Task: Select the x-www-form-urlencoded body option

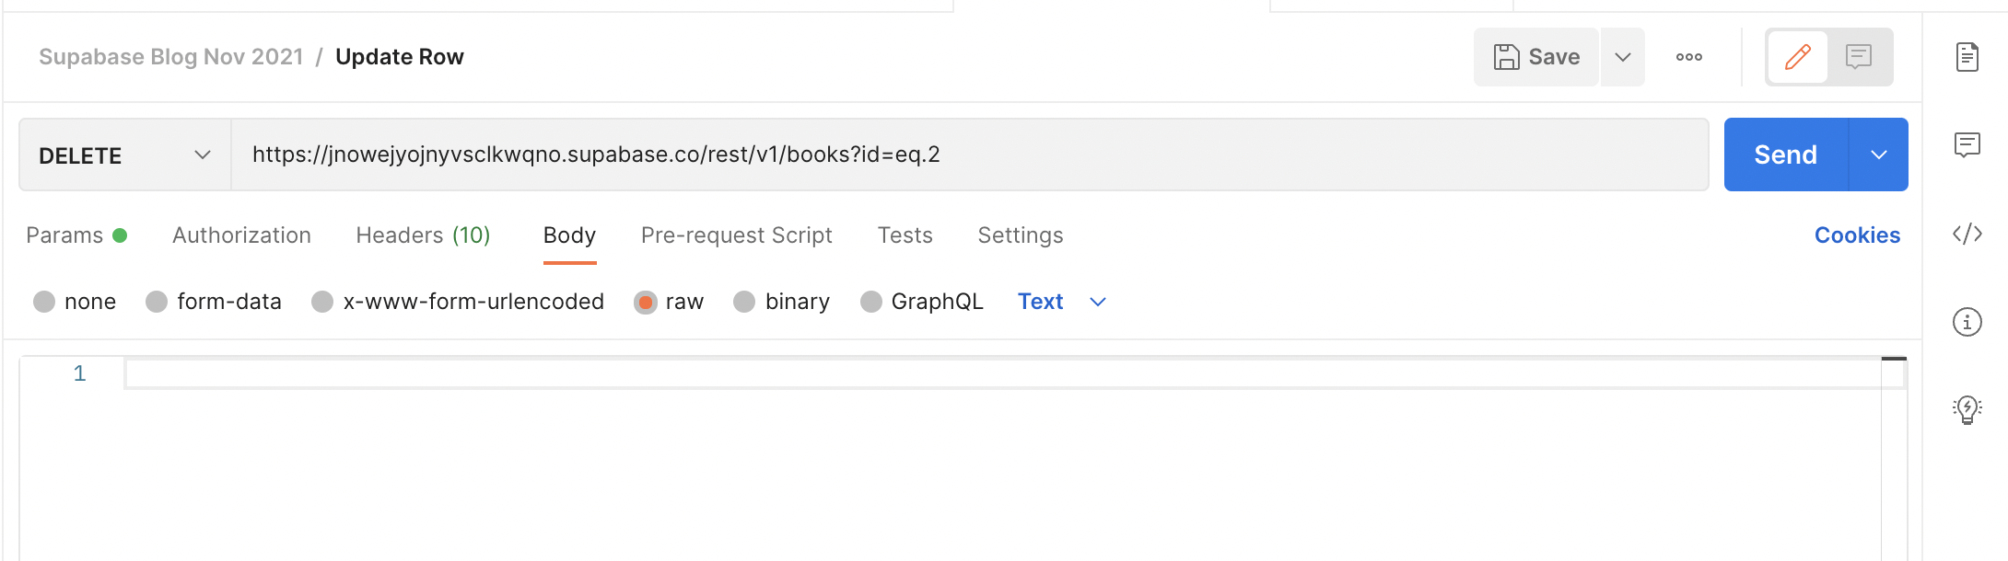Action: tap(458, 302)
